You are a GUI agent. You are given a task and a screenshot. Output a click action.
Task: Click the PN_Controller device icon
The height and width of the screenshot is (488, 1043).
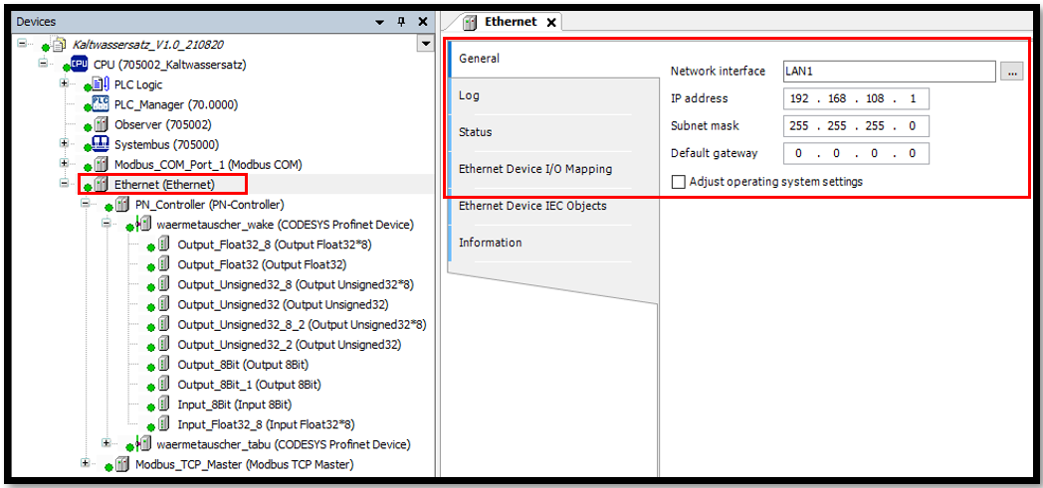pos(121,205)
